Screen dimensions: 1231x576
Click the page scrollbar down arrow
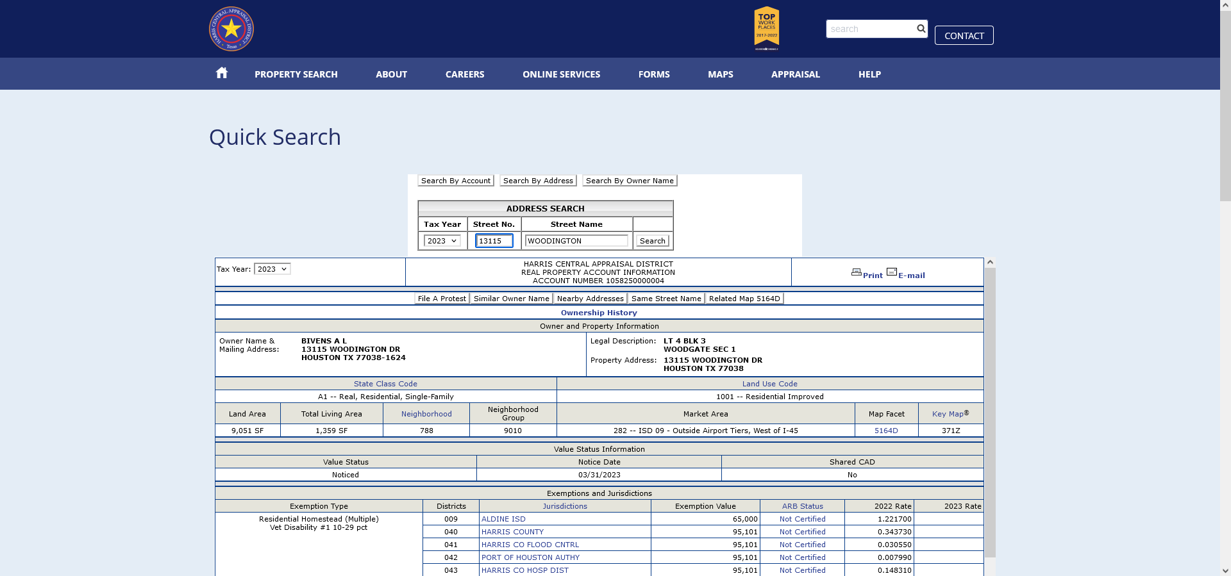tap(1225, 570)
